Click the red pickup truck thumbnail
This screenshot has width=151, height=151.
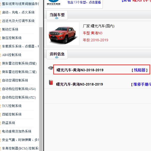pos(63,34)
